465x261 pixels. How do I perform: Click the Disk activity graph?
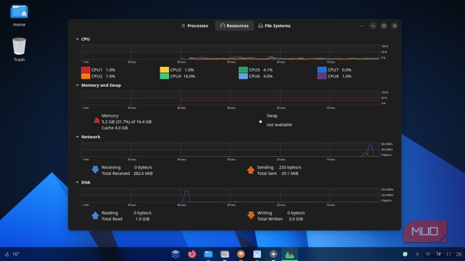(x=230, y=195)
